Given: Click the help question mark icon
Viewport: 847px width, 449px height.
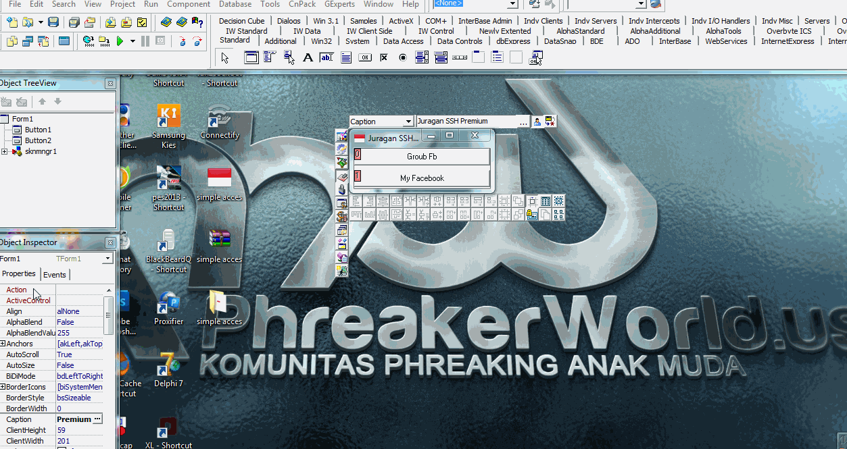Looking at the screenshot, I should [198, 22].
